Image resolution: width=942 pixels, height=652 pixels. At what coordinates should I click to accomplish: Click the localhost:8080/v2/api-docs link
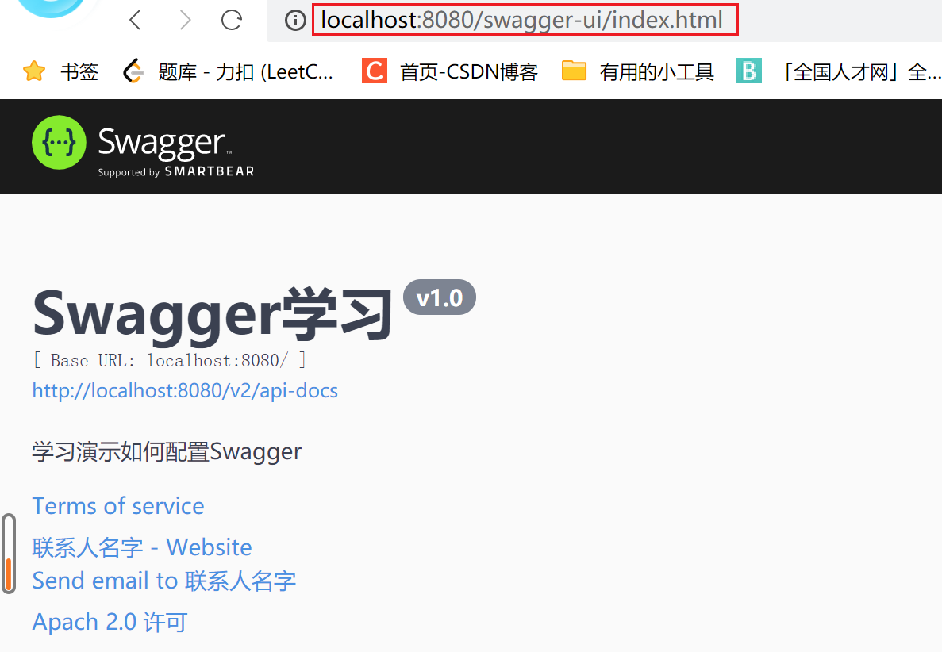coord(185,390)
